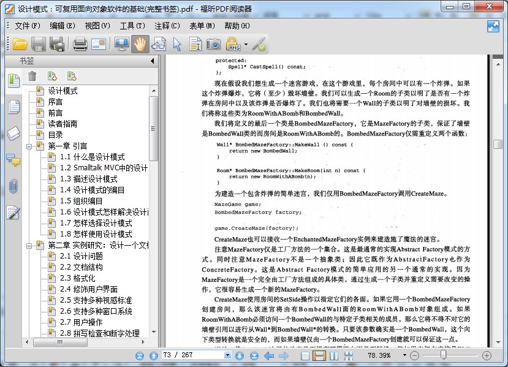Open the Attachments paperclip sidebar icon

click(13, 186)
